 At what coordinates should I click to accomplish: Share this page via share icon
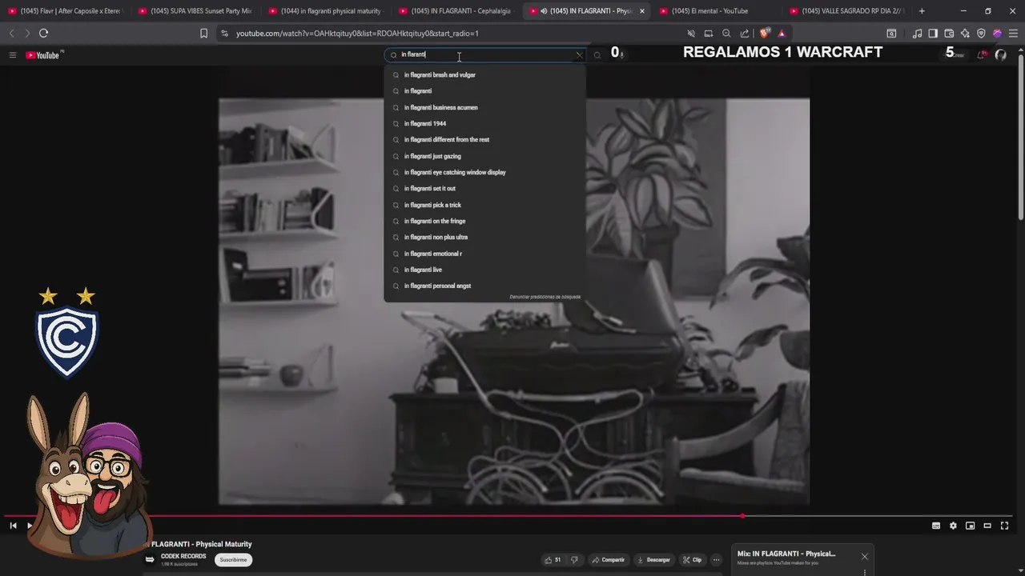pyautogui.click(x=745, y=34)
